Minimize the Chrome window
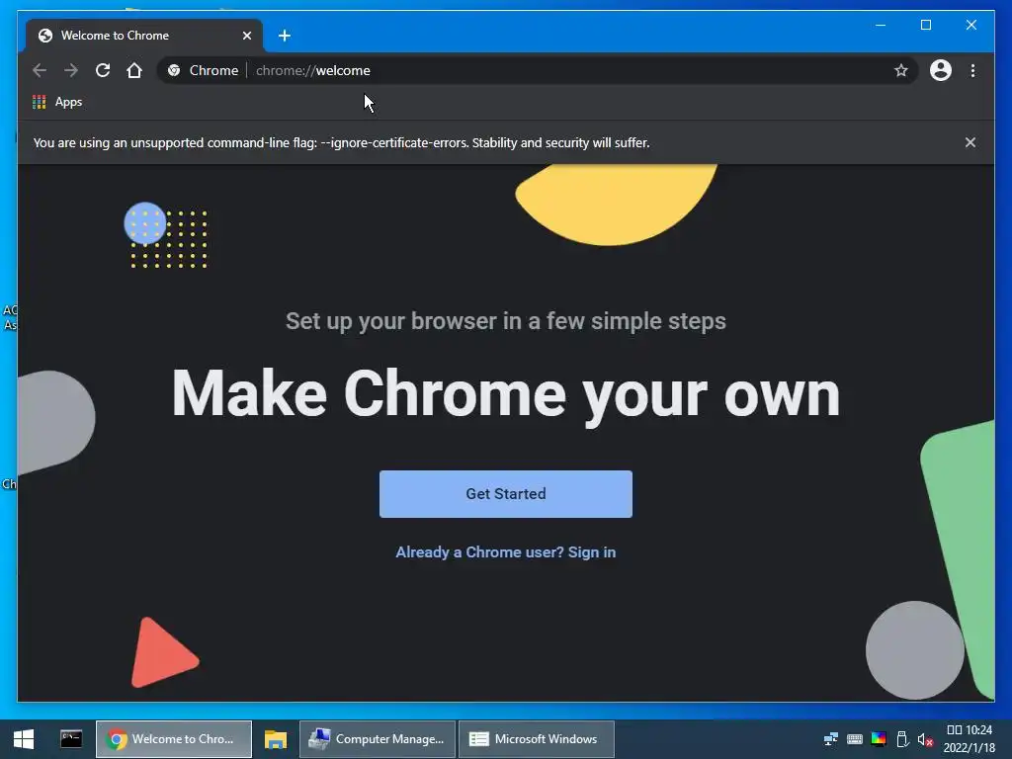Viewport: 1012px width, 759px height. (881, 25)
